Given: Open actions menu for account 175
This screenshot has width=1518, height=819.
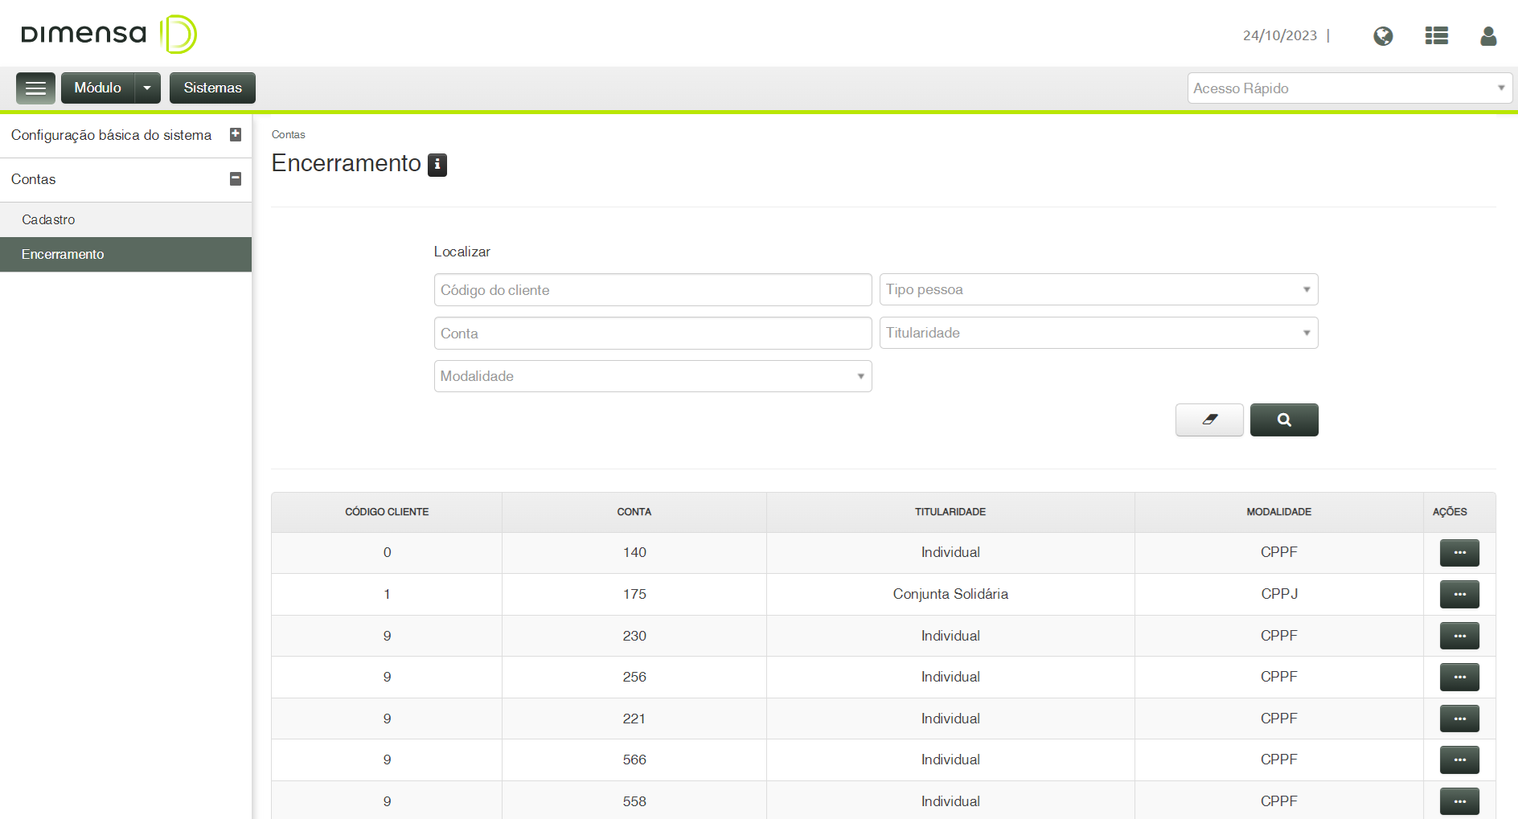Looking at the screenshot, I should pyautogui.click(x=1459, y=595).
